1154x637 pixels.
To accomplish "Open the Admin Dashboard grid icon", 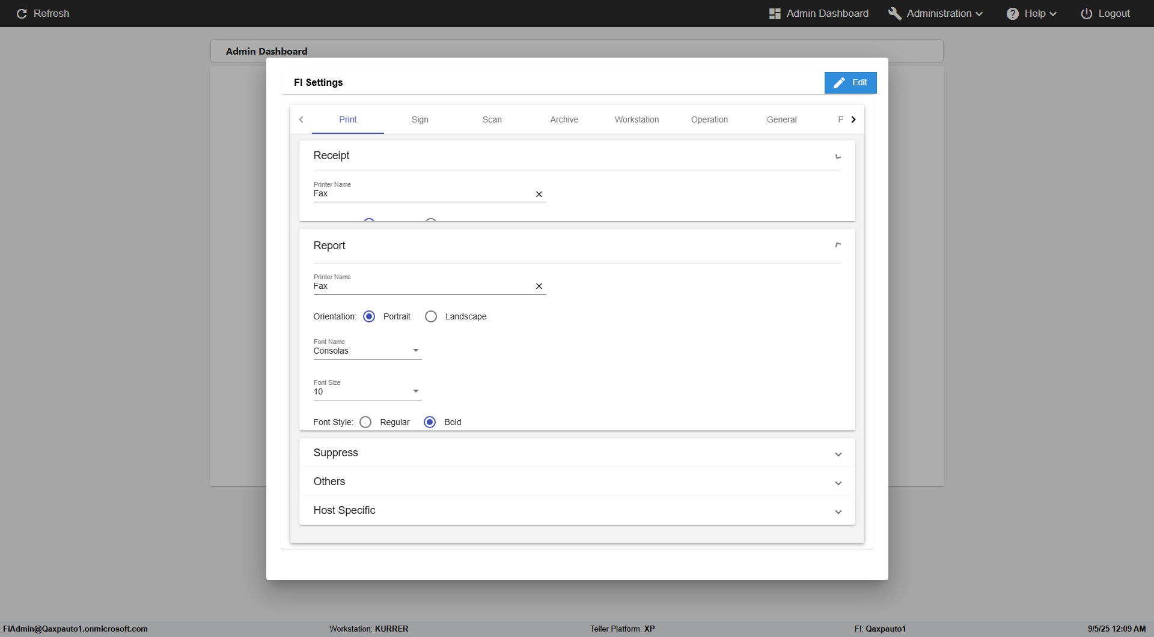I will 775,13.
